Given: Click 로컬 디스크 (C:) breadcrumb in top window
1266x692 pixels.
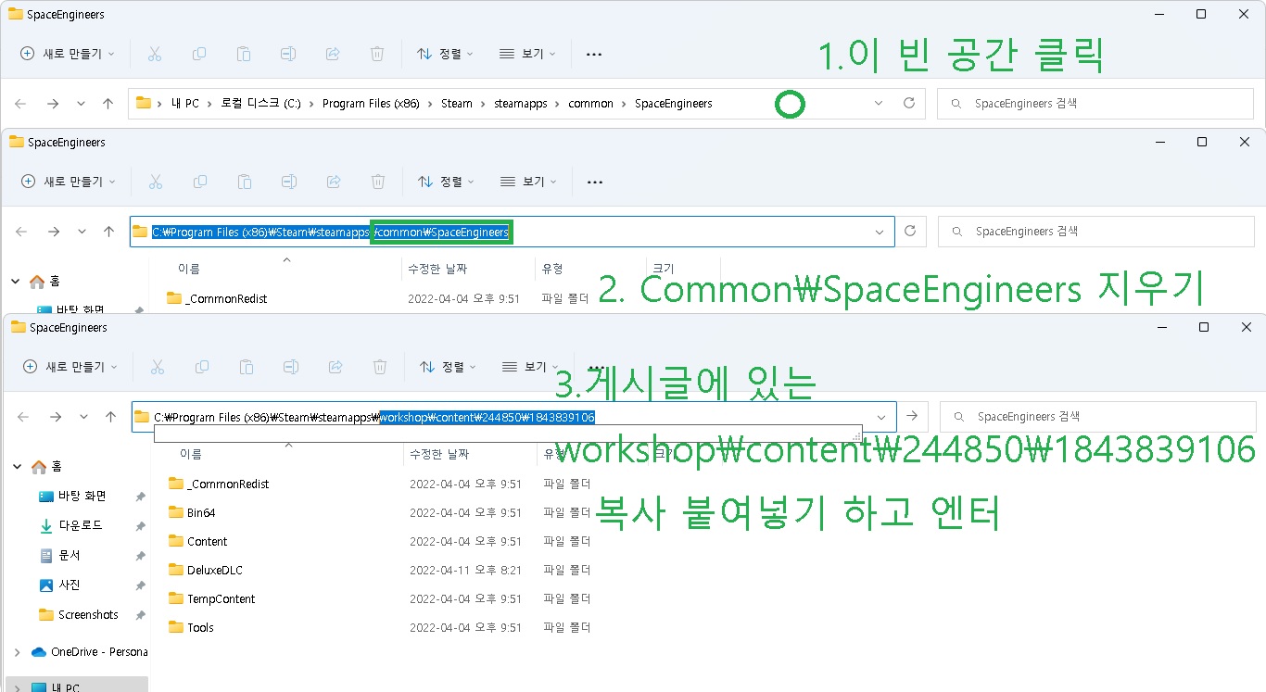Looking at the screenshot, I should [261, 104].
